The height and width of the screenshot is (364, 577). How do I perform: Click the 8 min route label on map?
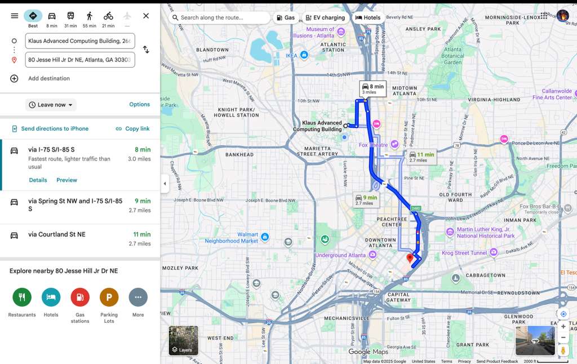(373, 88)
